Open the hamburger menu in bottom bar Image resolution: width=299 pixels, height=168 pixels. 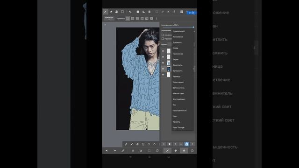pyautogui.click(x=133, y=151)
